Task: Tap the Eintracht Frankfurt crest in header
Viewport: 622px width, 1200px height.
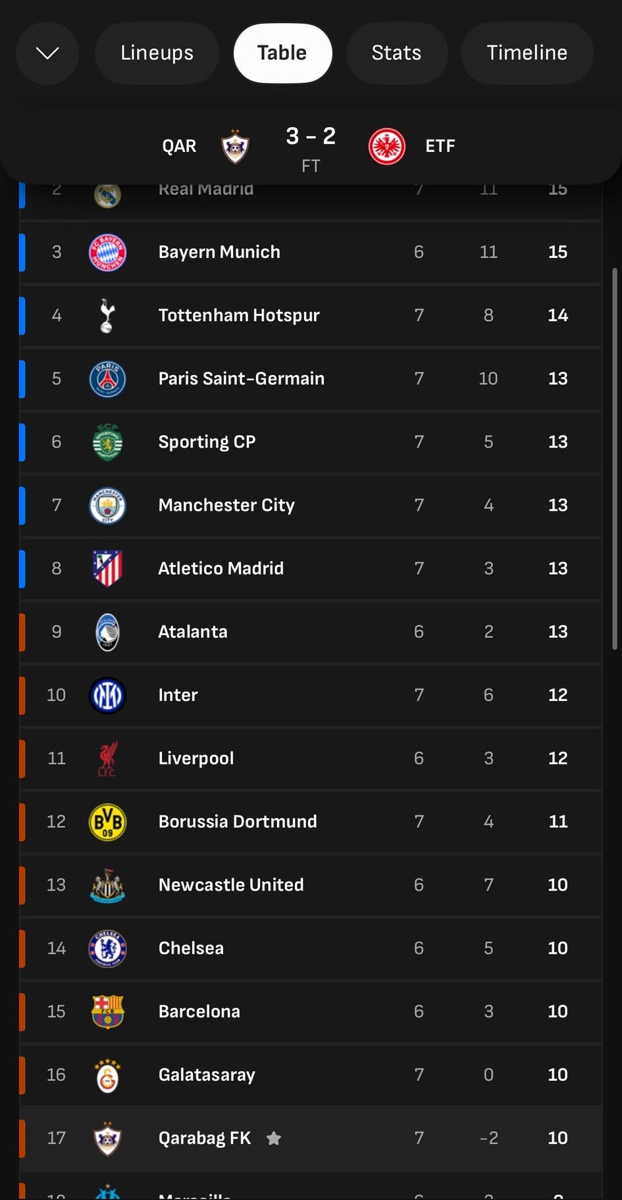Action: pyautogui.click(x=386, y=146)
